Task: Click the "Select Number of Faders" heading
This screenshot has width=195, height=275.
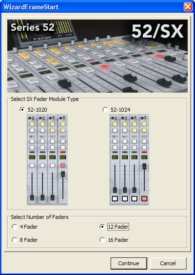Action: [x=39, y=217]
